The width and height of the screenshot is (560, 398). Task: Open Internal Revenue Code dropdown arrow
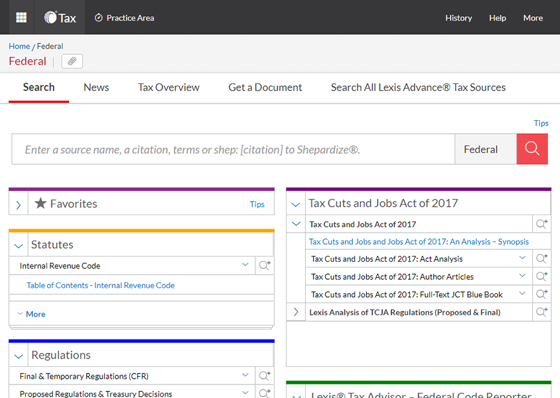tap(245, 265)
